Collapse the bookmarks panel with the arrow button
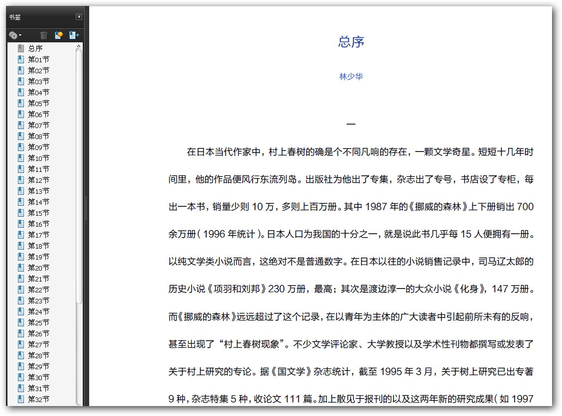Viewport: 562px width, 416px height. 79,17
